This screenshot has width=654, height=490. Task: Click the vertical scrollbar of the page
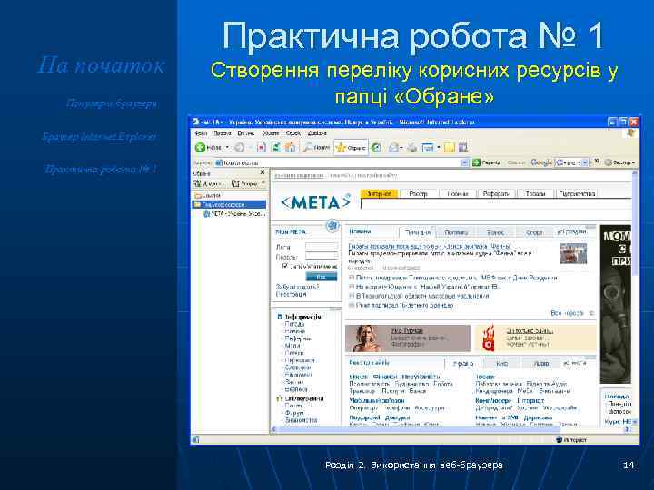[x=635, y=297]
